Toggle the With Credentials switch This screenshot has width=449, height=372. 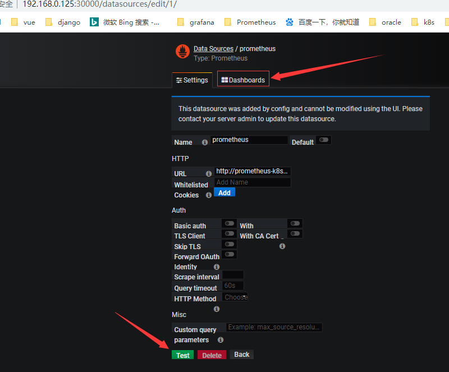(295, 223)
